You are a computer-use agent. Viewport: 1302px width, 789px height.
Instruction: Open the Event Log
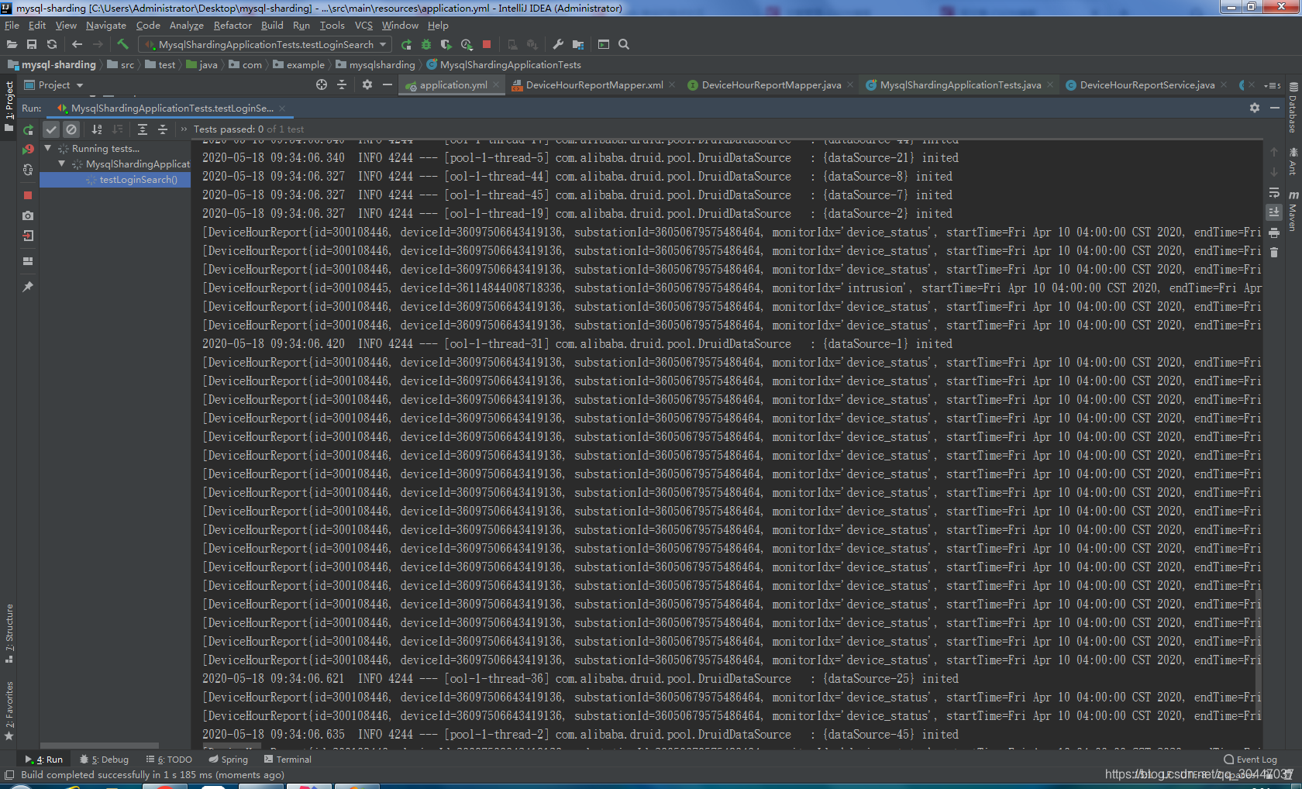point(1250,760)
